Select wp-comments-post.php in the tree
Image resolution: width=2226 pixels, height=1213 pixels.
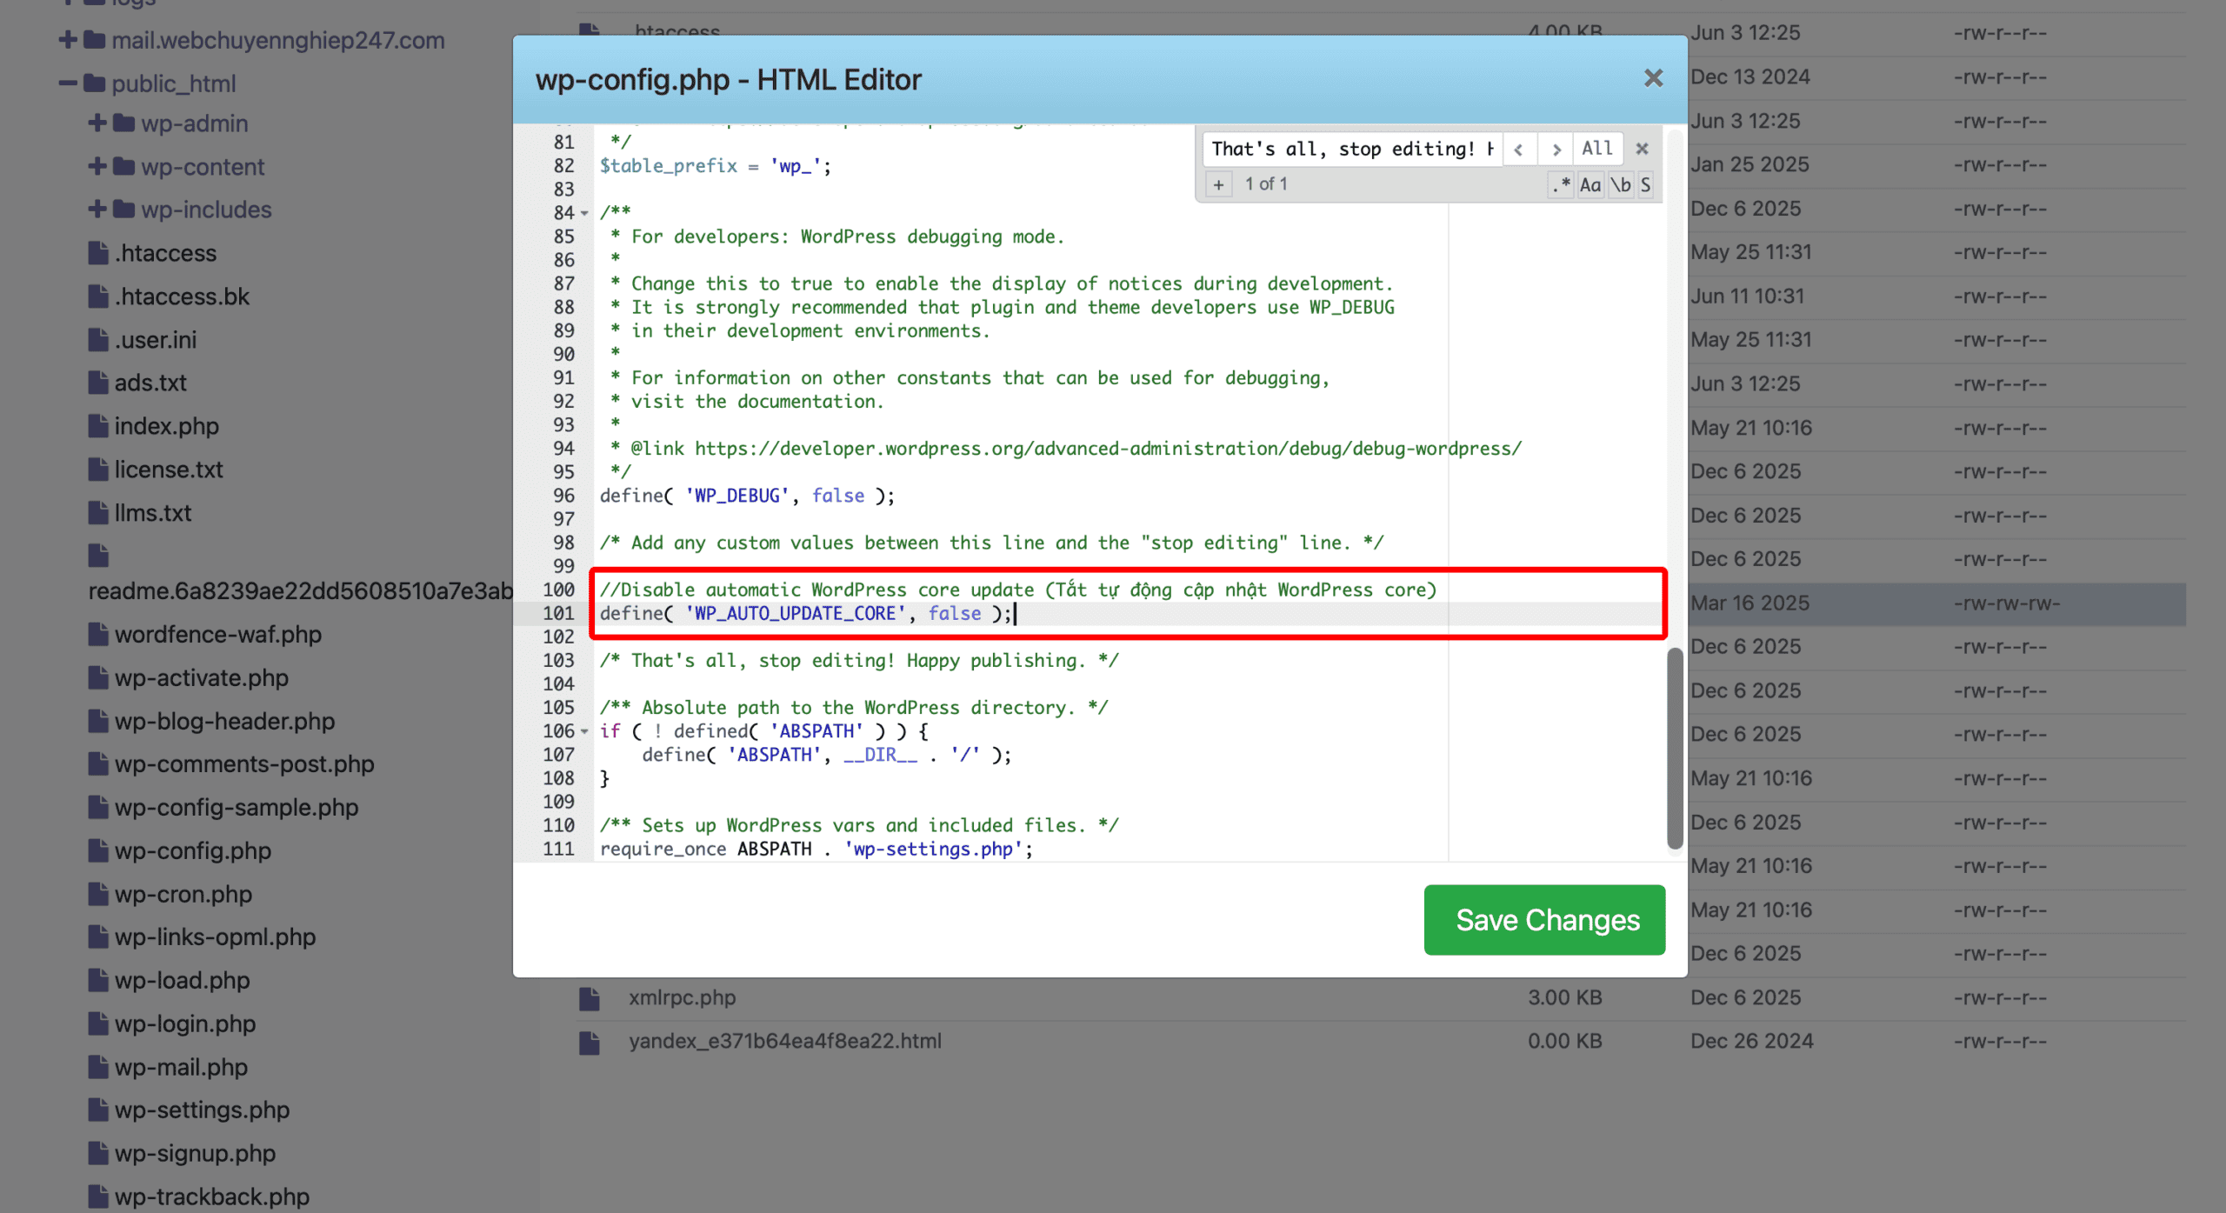(x=244, y=764)
